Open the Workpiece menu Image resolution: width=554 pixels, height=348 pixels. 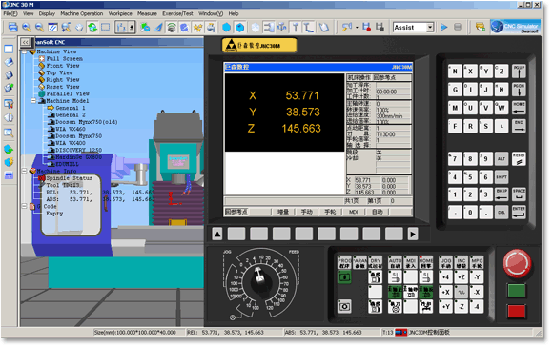[x=120, y=13]
